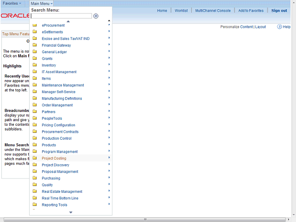This screenshot has width=296, height=222.
Task: Click the page vertical scrollbar down arrow
Action: 293,215
